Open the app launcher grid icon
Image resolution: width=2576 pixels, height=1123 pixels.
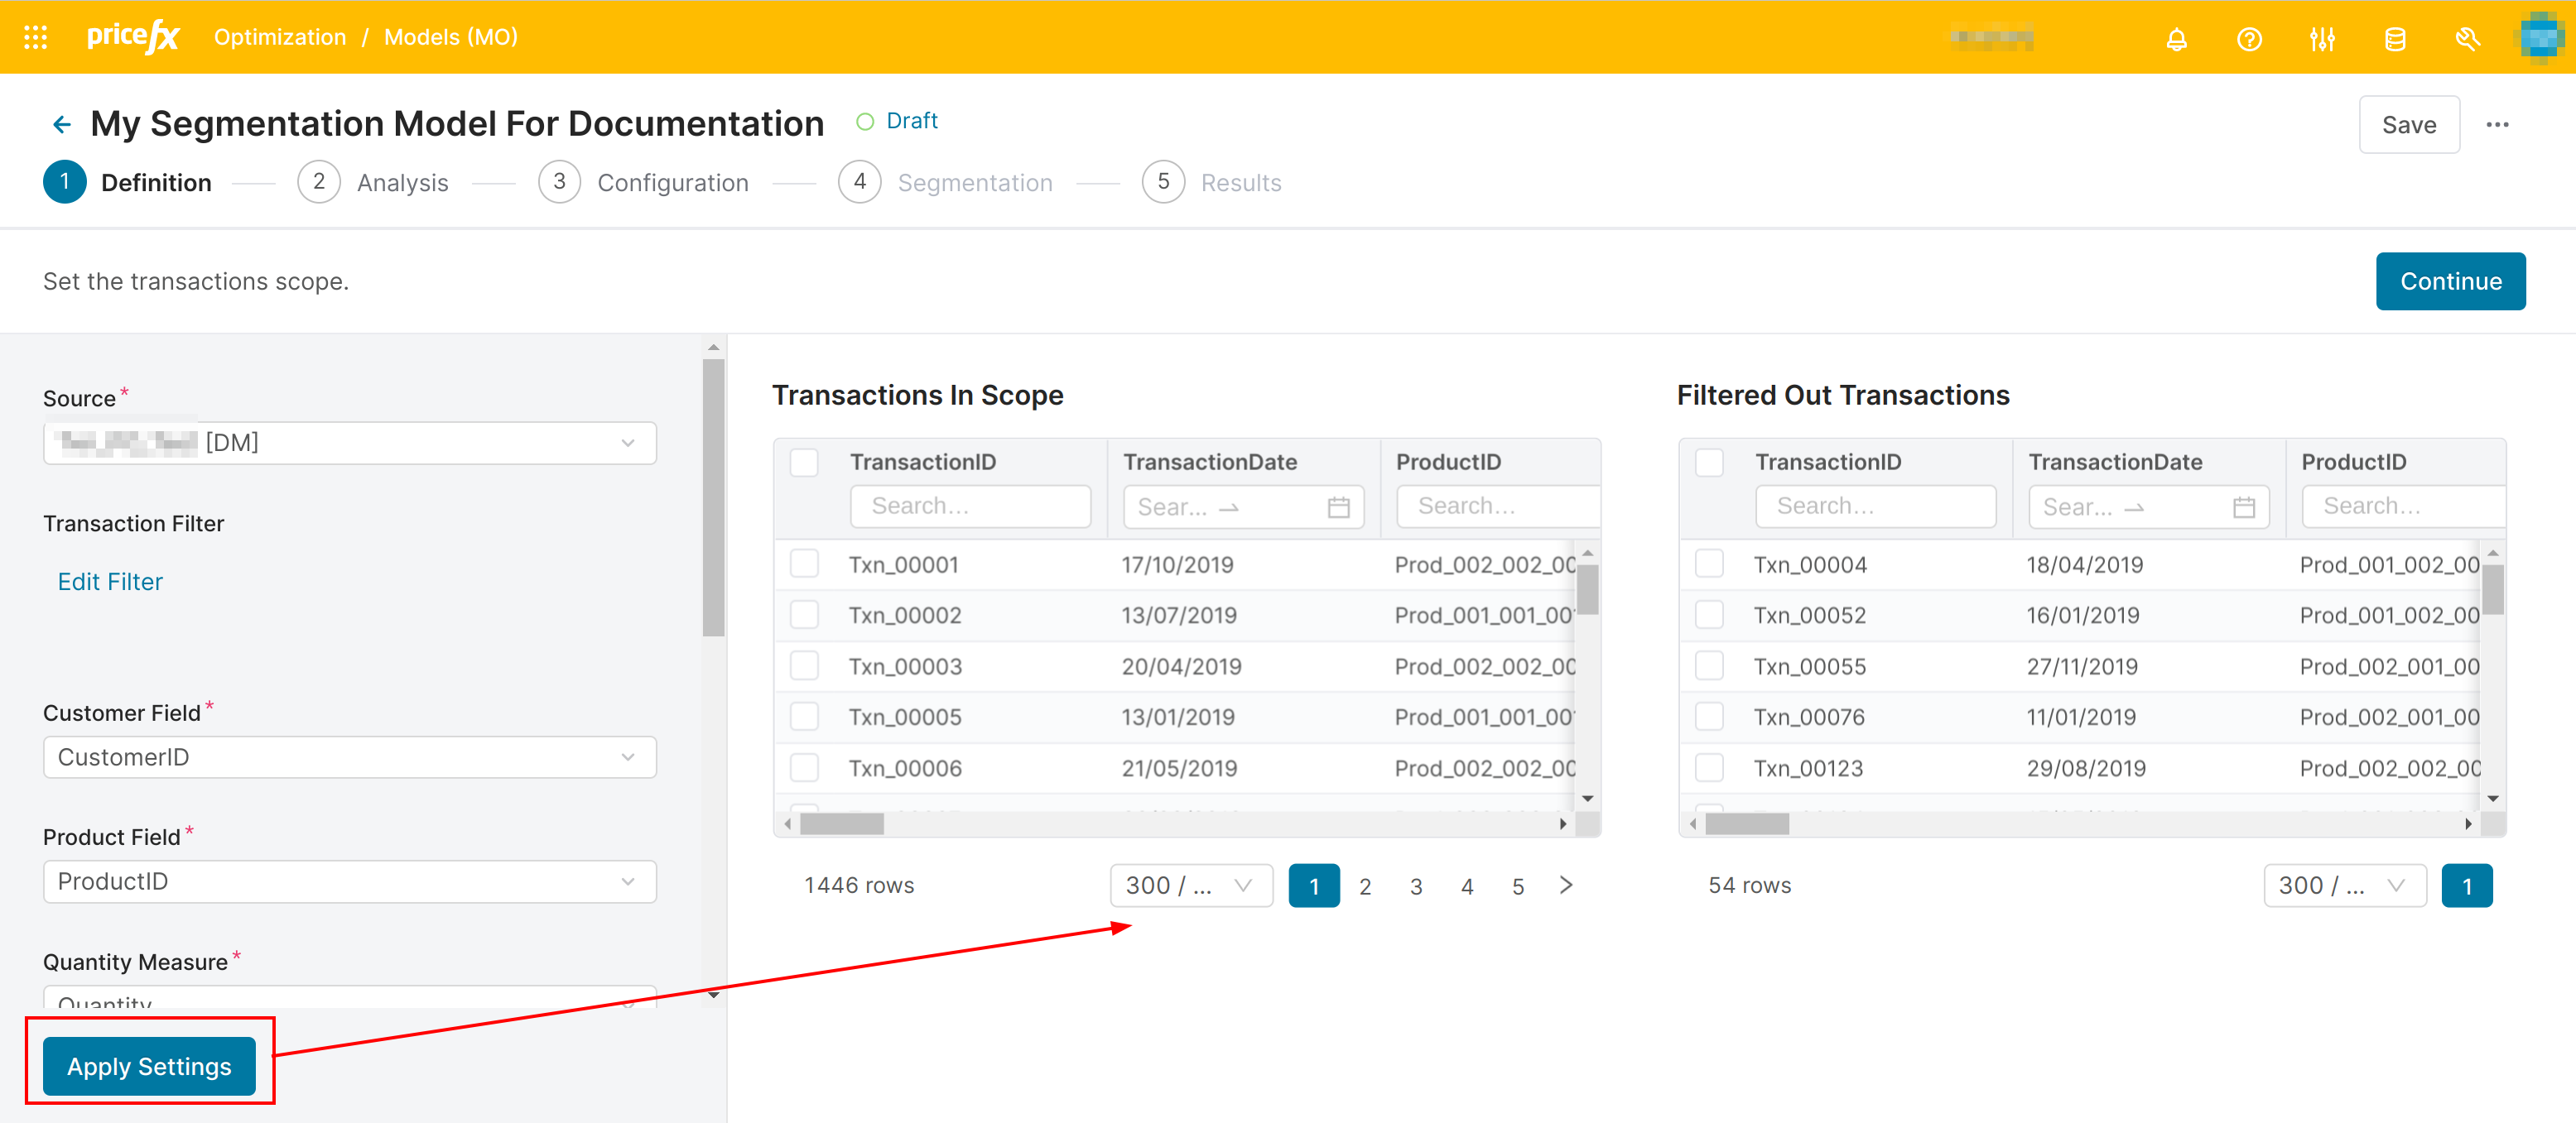pyautogui.click(x=36, y=37)
